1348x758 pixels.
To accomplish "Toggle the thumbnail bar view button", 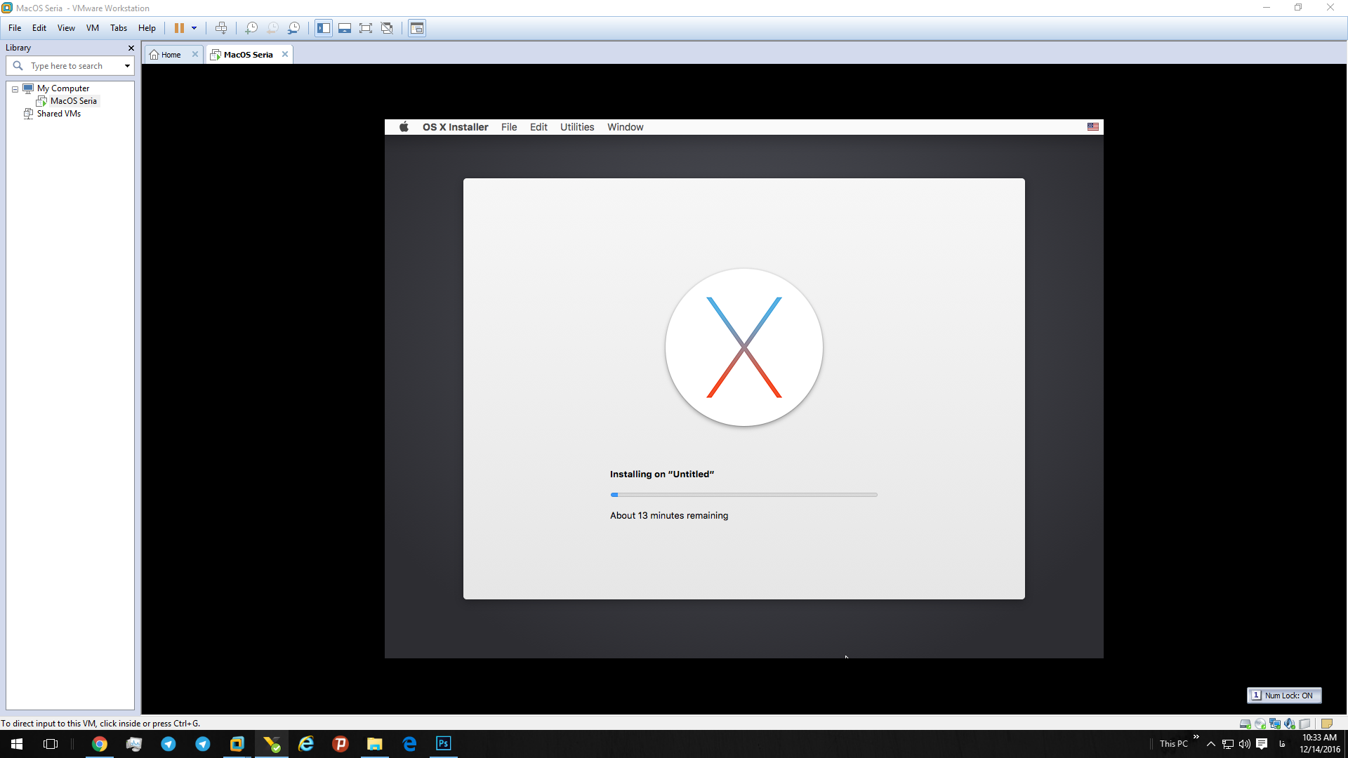I will click(x=345, y=28).
